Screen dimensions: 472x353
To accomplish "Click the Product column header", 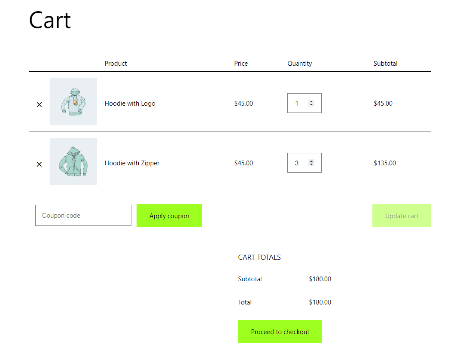I will 115,63.
